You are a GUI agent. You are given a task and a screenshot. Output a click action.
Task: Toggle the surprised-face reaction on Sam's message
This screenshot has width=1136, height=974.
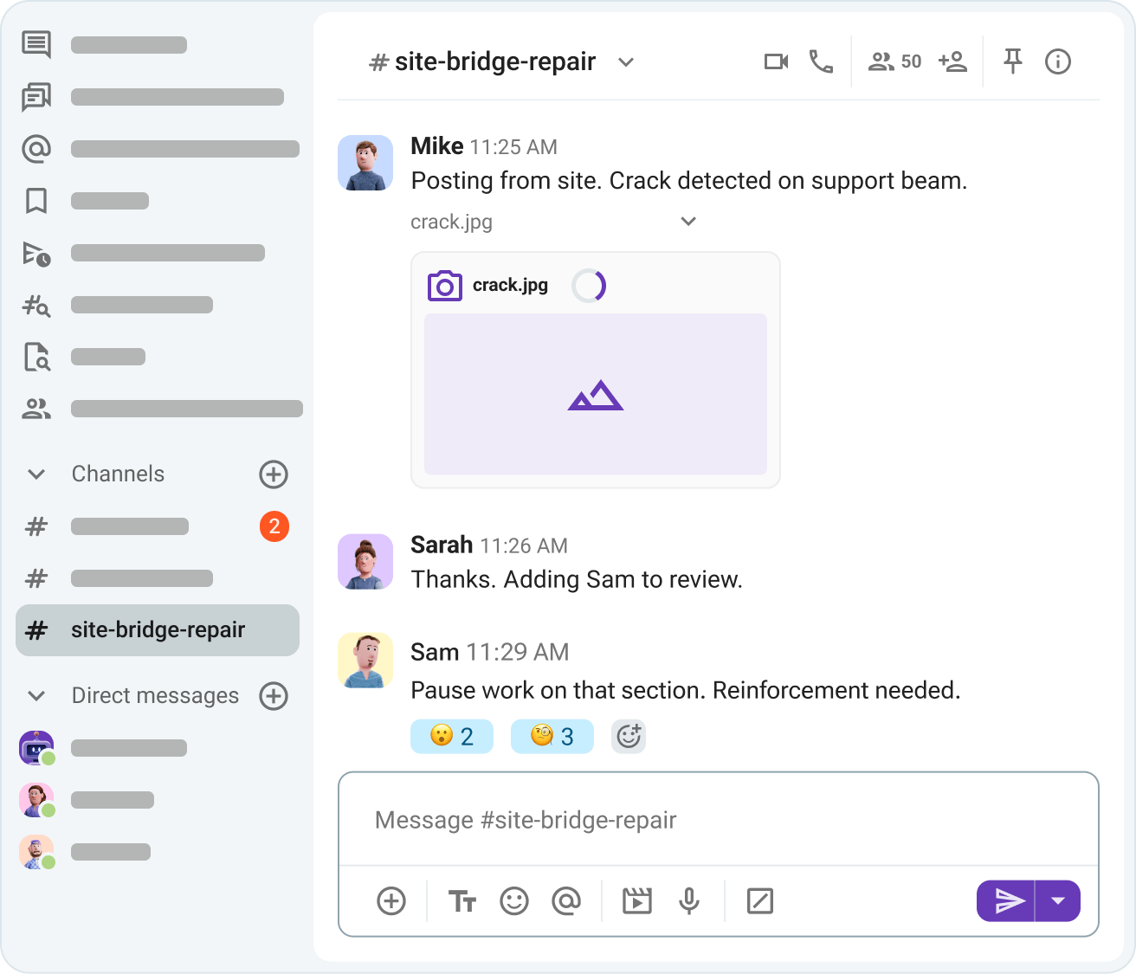click(x=451, y=736)
